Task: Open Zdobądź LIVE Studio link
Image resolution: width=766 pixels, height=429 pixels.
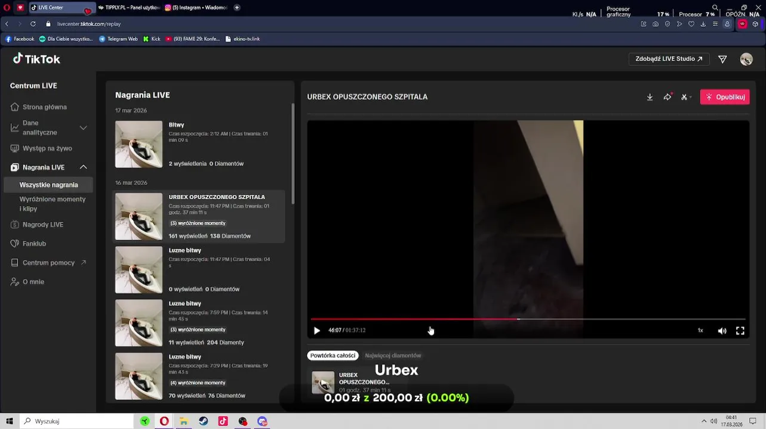Action: click(669, 59)
